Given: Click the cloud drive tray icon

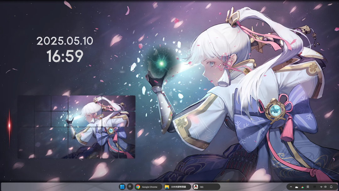Looking at the screenshot, I should pyautogui.click(x=297, y=187).
